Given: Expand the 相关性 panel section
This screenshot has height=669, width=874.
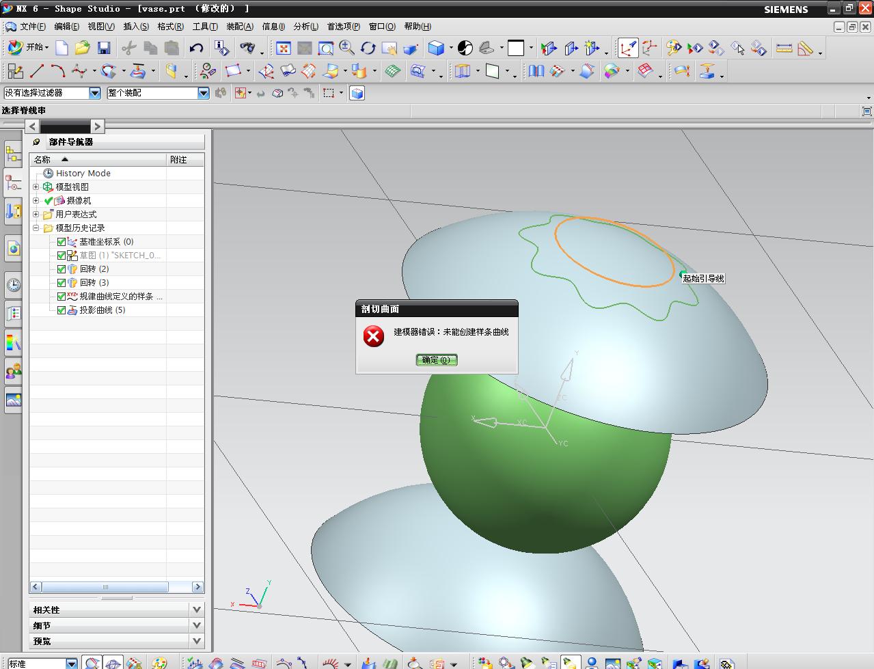Looking at the screenshot, I should pyautogui.click(x=197, y=610).
